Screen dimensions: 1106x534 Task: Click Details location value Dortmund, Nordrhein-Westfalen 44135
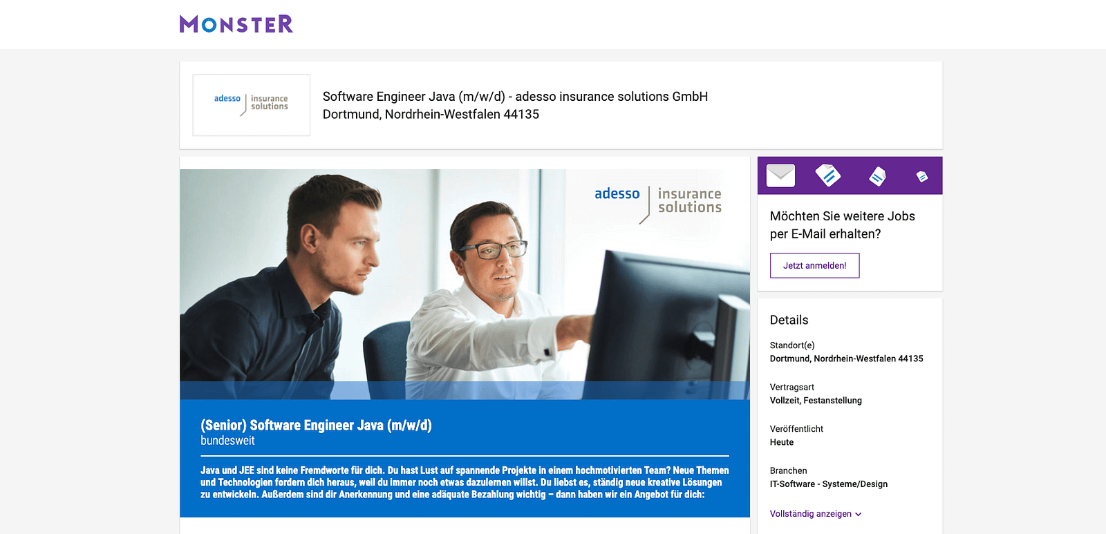tap(847, 359)
